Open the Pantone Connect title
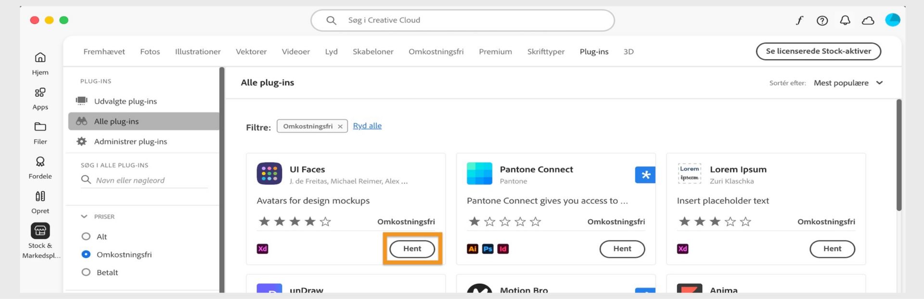 (x=537, y=169)
